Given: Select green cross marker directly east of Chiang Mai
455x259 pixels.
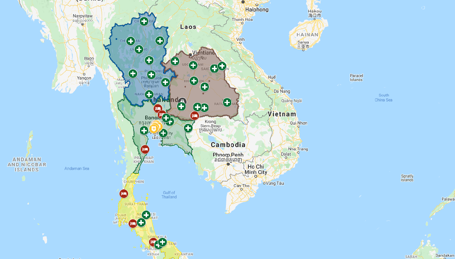Looking at the screenshot, I should [x=160, y=41].
